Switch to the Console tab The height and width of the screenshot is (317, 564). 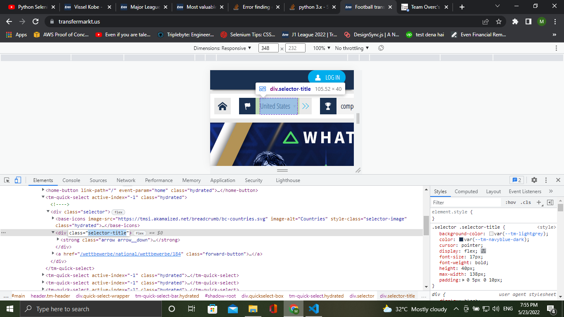pos(71,180)
